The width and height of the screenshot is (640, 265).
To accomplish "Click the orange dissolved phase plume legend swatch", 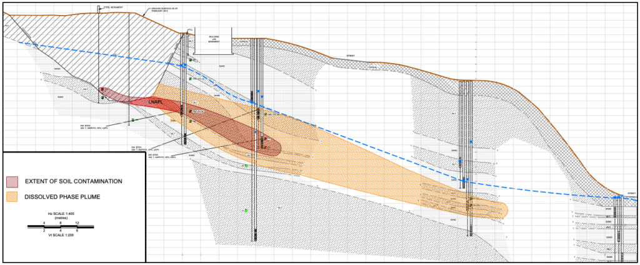I will tap(13, 197).
